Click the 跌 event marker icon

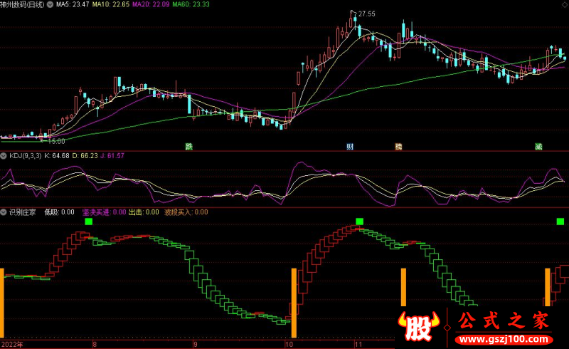point(188,147)
